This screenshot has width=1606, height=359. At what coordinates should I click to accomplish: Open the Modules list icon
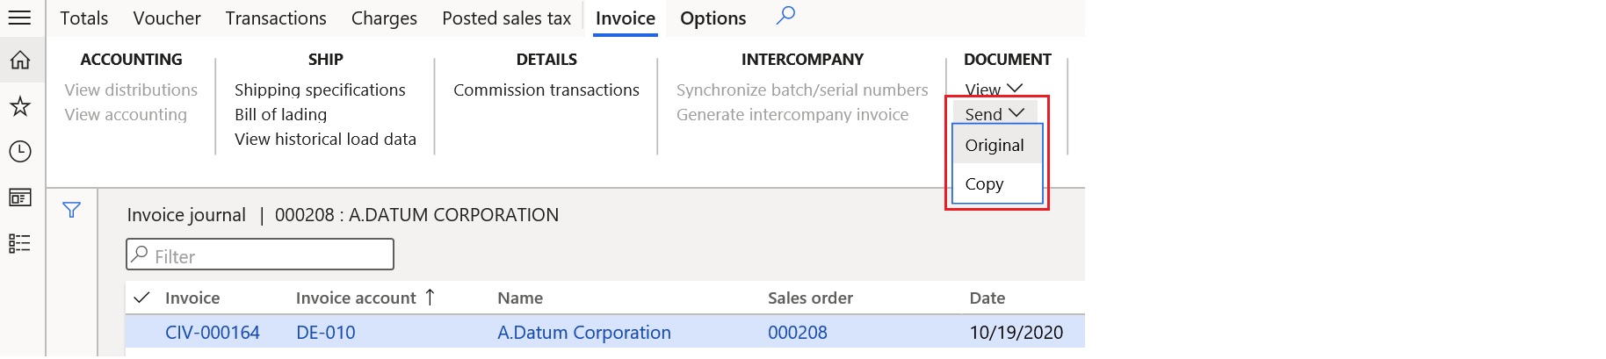(x=19, y=243)
